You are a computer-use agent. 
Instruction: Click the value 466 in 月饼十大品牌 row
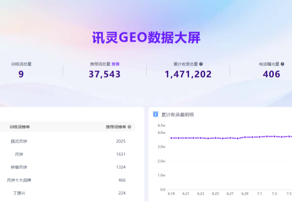click(122, 180)
